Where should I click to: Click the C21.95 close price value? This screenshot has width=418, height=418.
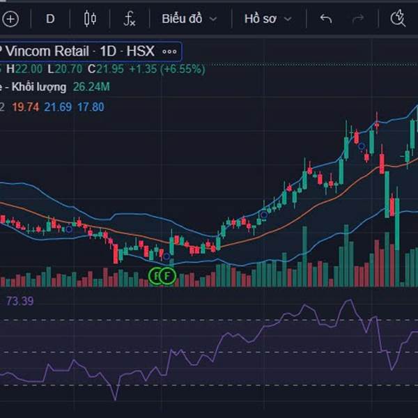106,69
